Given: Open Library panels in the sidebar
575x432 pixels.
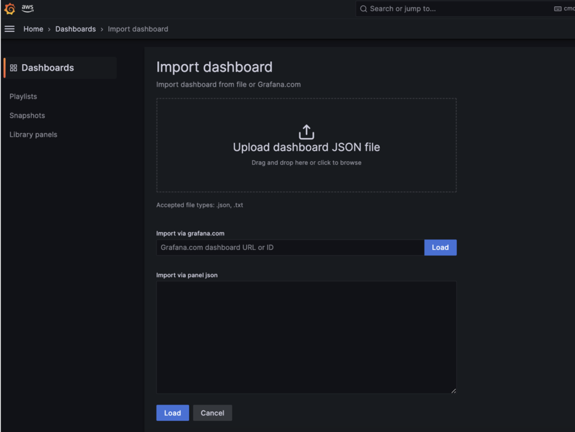Looking at the screenshot, I should point(33,135).
